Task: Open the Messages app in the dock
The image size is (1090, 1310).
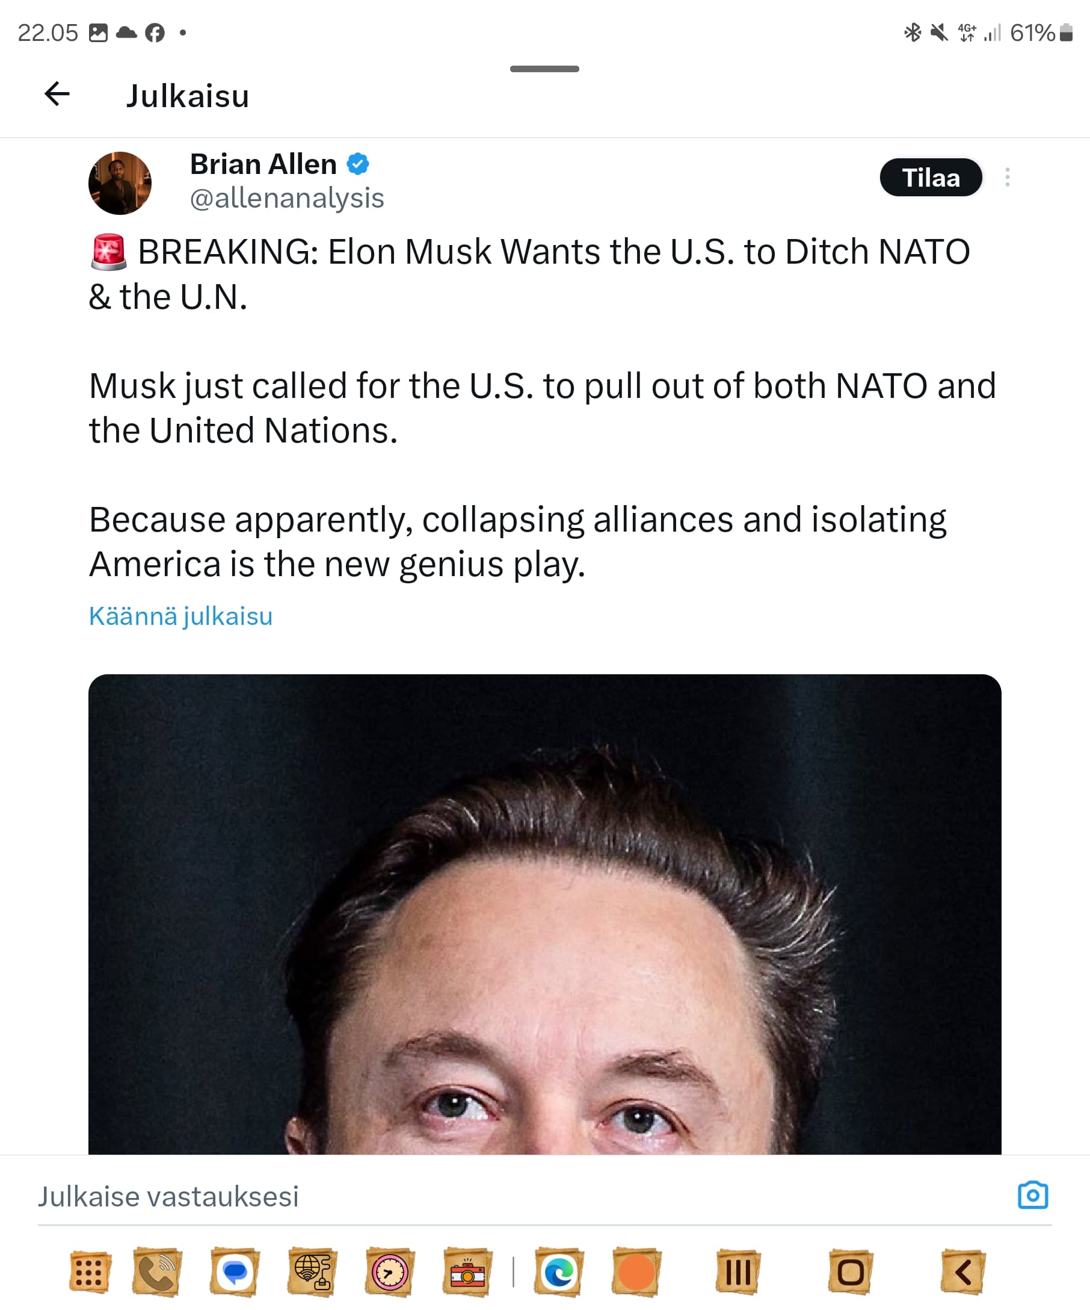Action: point(235,1272)
